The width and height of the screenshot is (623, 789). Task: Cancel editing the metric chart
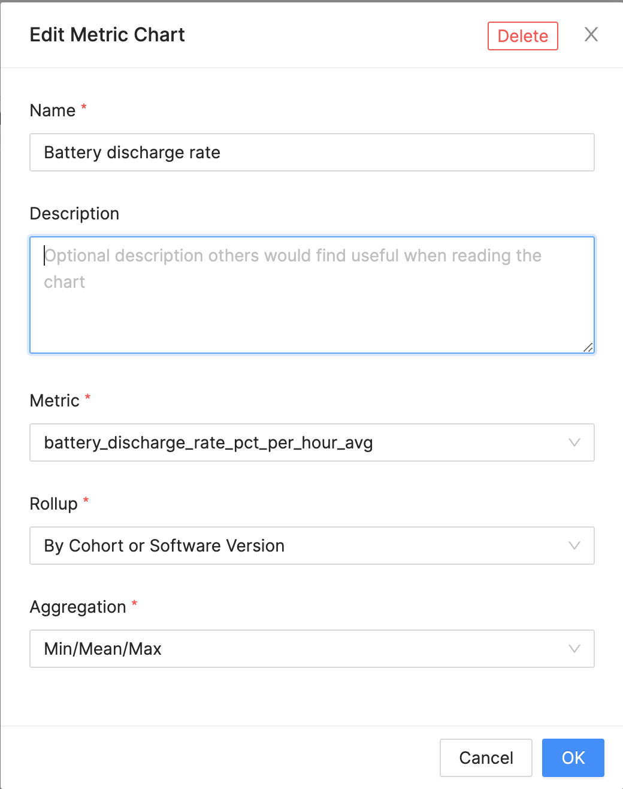click(x=485, y=757)
